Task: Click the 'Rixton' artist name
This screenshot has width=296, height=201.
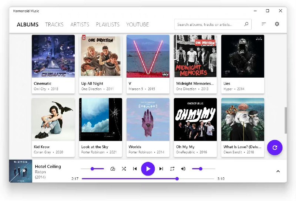Action: pyautogui.click(x=40, y=172)
